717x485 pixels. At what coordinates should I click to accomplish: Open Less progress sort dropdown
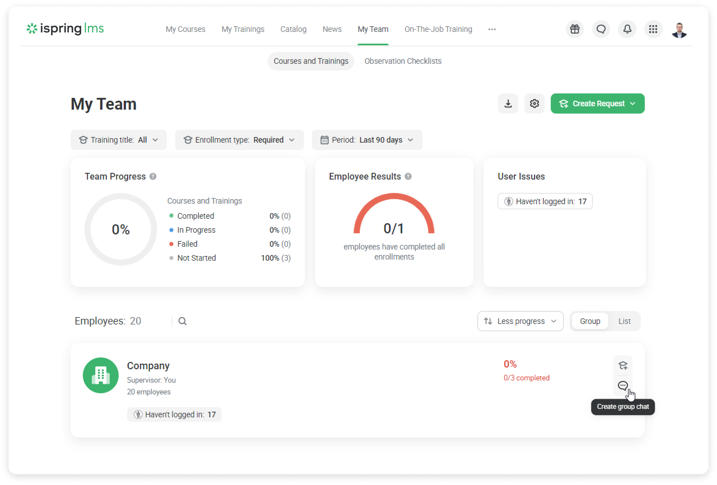pyautogui.click(x=520, y=321)
